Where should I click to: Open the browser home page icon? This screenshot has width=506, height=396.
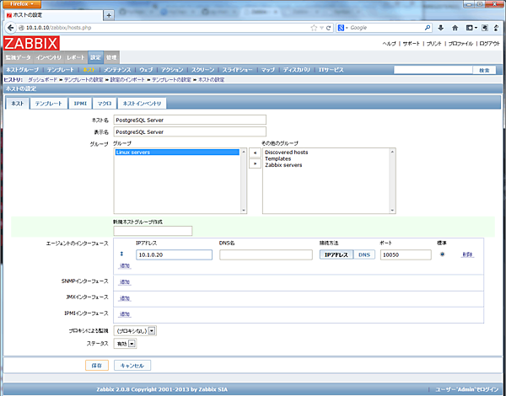click(456, 28)
